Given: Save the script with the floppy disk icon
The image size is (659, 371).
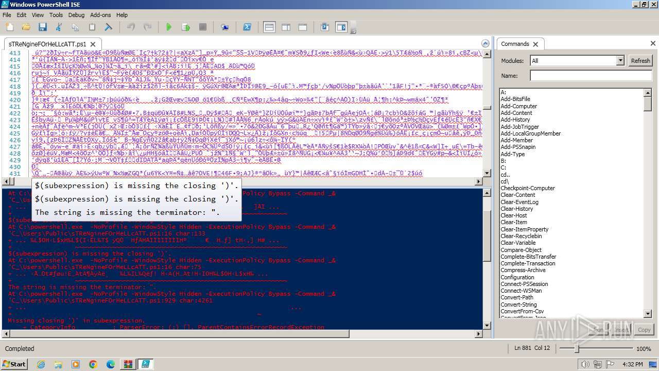Looking at the screenshot, I should point(43,27).
